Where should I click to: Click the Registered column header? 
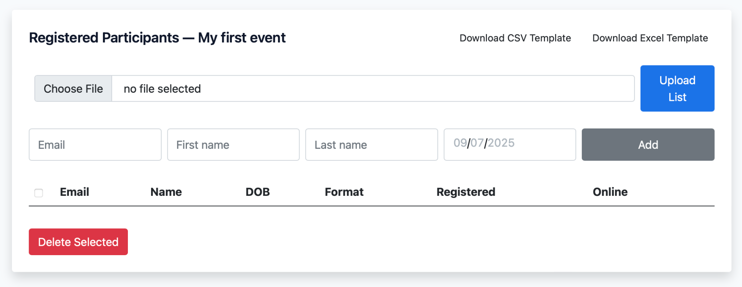click(466, 192)
